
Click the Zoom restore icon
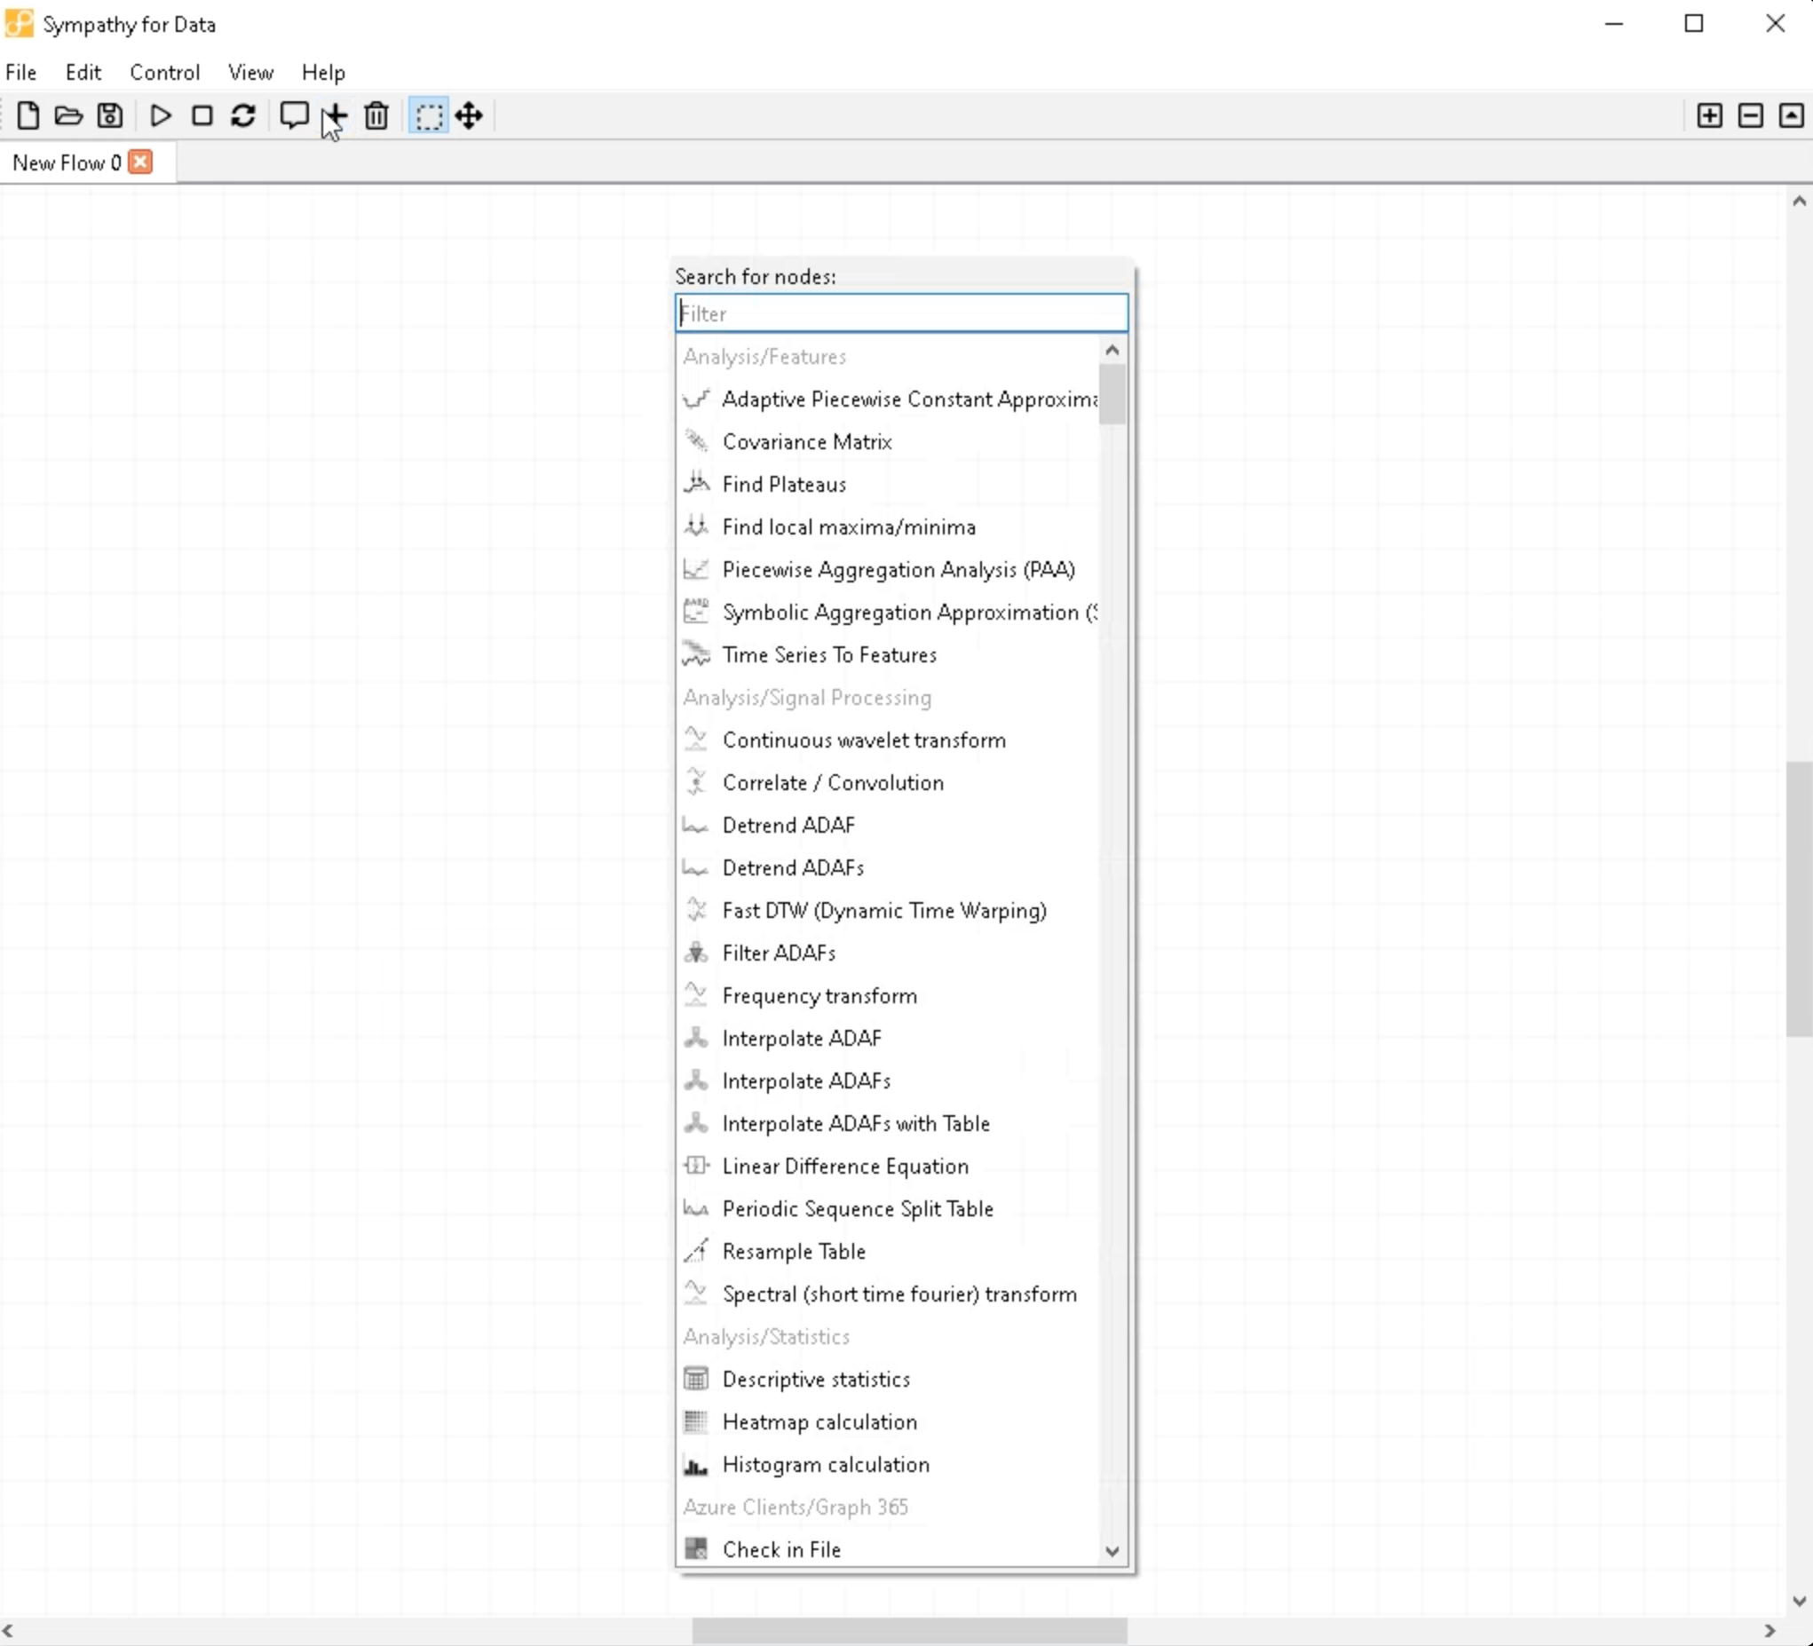click(1791, 116)
